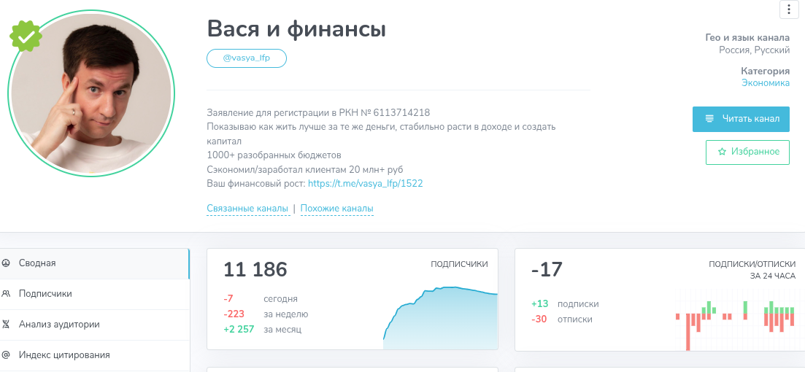Viewport: 805px width, 372px height.
Task: Open the Сводная tab
Action: pyautogui.click(x=94, y=263)
